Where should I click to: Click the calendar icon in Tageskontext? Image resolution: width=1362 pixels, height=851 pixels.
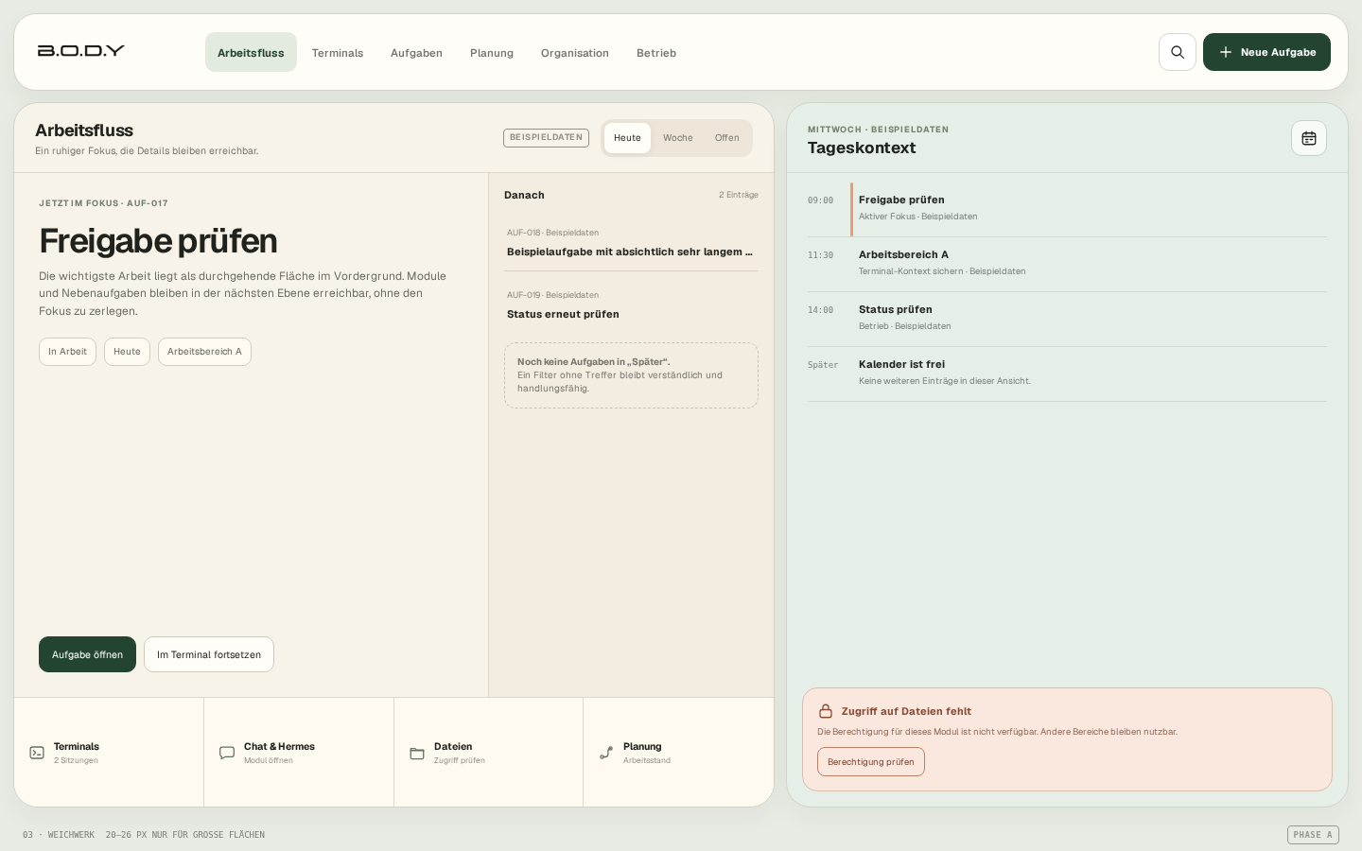pyautogui.click(x=1309, y=138)
